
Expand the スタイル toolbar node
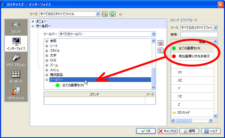point(47,51)
